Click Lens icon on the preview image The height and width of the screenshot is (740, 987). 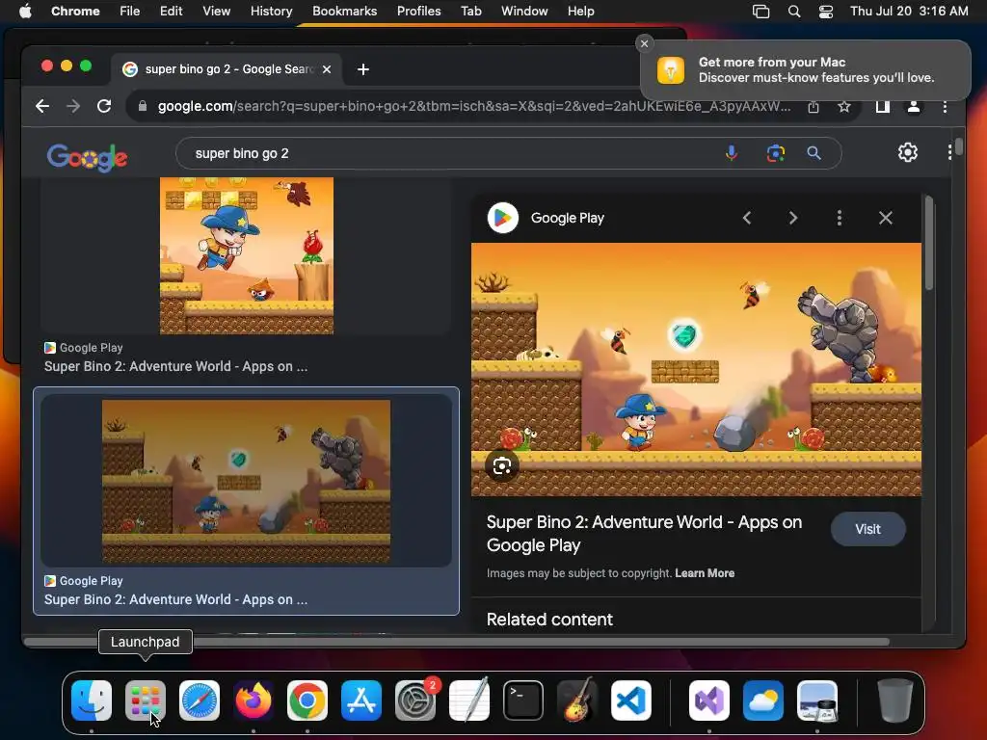tap(501, 466)
